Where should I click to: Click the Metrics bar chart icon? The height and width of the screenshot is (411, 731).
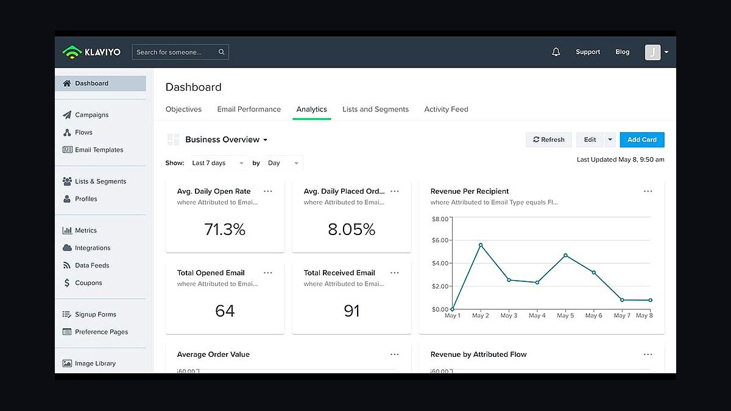(67, 231)
